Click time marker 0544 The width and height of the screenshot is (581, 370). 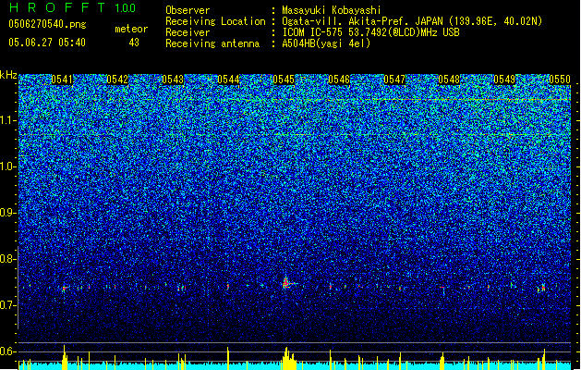[x=228, y=80]
